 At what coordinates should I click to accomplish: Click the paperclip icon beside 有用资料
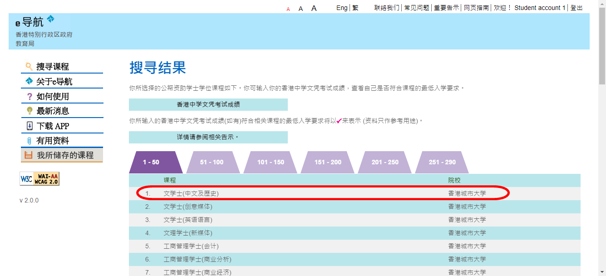click(x=30, y=141)
